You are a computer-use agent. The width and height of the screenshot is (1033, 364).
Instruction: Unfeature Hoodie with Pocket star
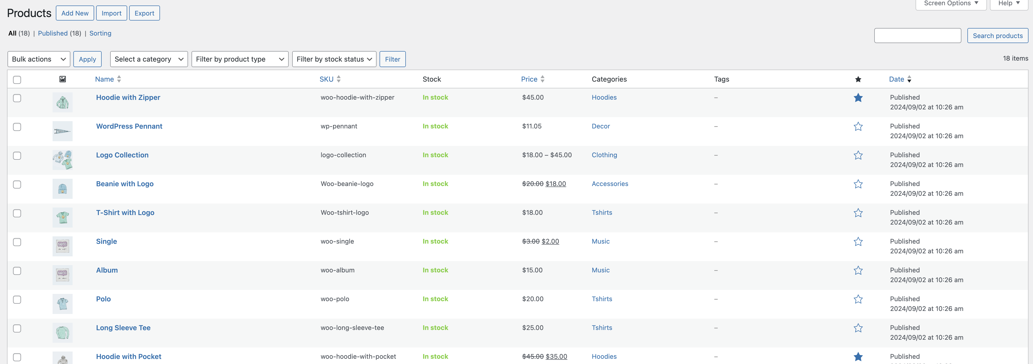coord(858,357)
